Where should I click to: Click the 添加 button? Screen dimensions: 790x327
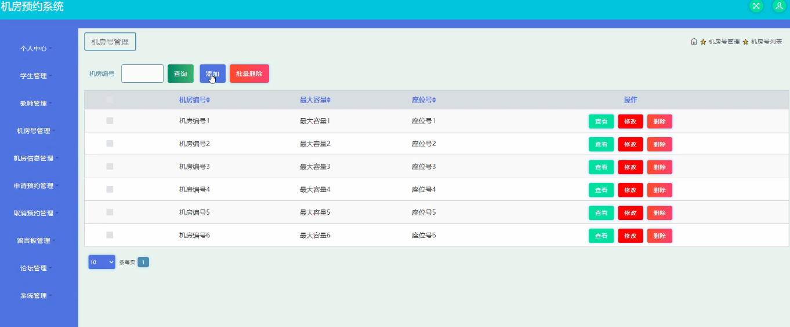[212, 74]
